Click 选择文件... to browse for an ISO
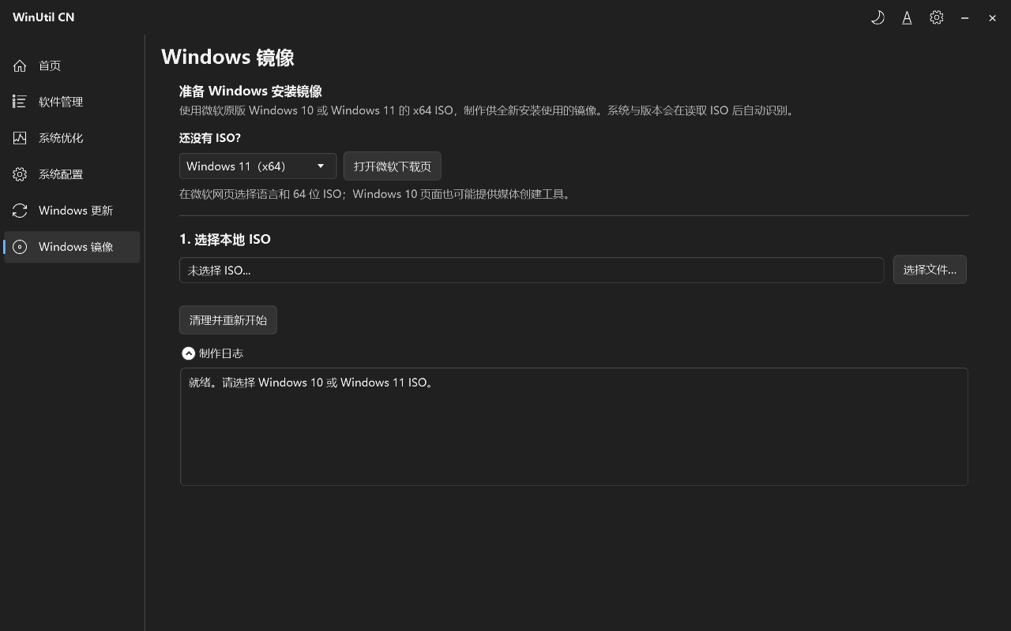1011x631 pixels. 930,270
